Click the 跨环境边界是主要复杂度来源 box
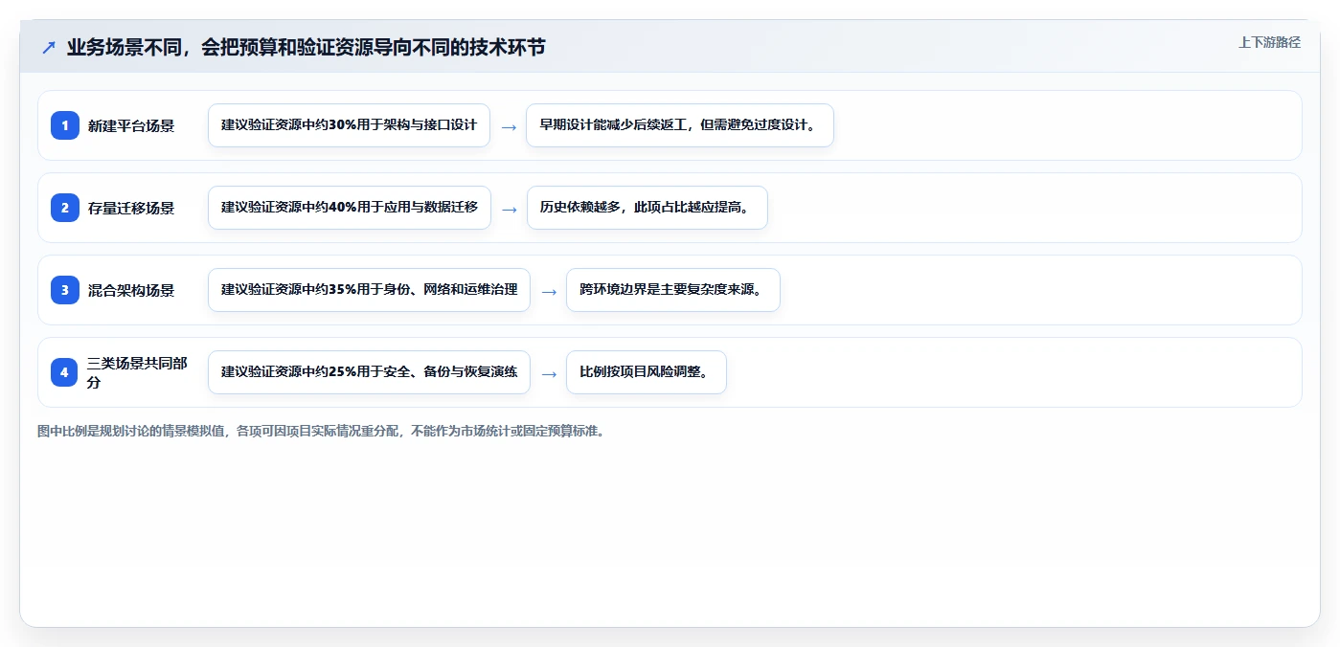 click(x=673, y=290)
